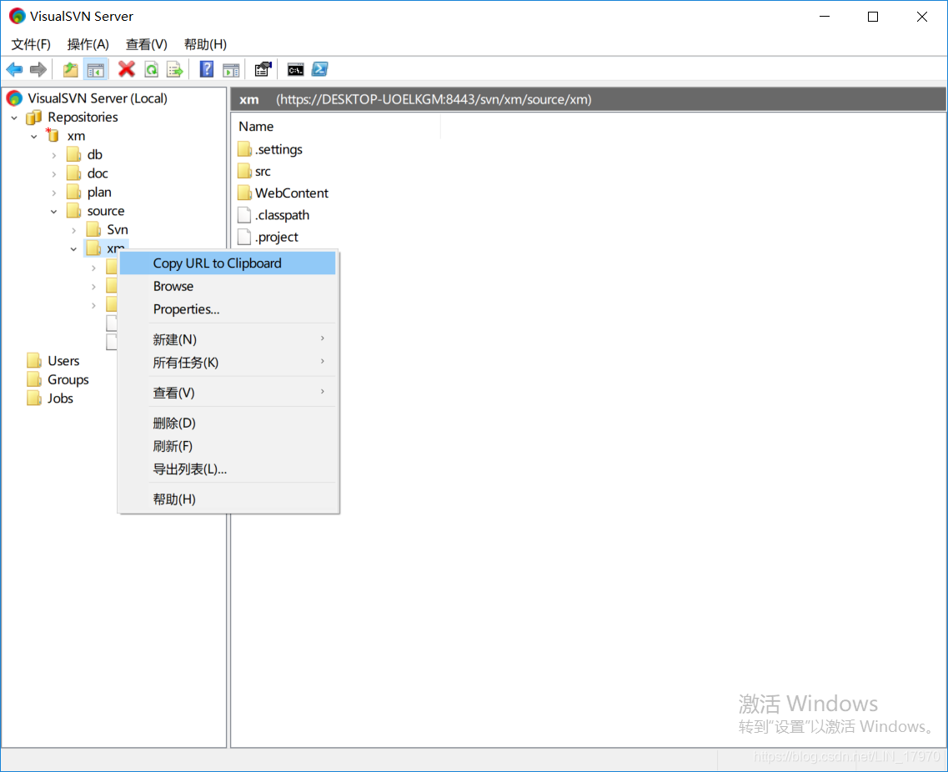This screenshot has width=948, height=772.
Task: Go up one level with the folder arrow icon
Action: (x=71, y=69)
